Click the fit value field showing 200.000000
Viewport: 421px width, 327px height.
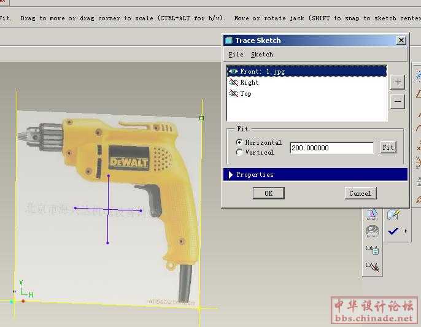pyautogui.click(x=331, y=148)
